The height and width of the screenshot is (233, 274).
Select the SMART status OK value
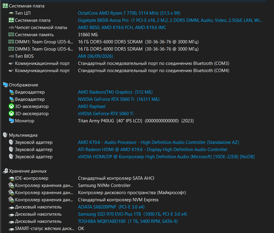pos(81,228)
